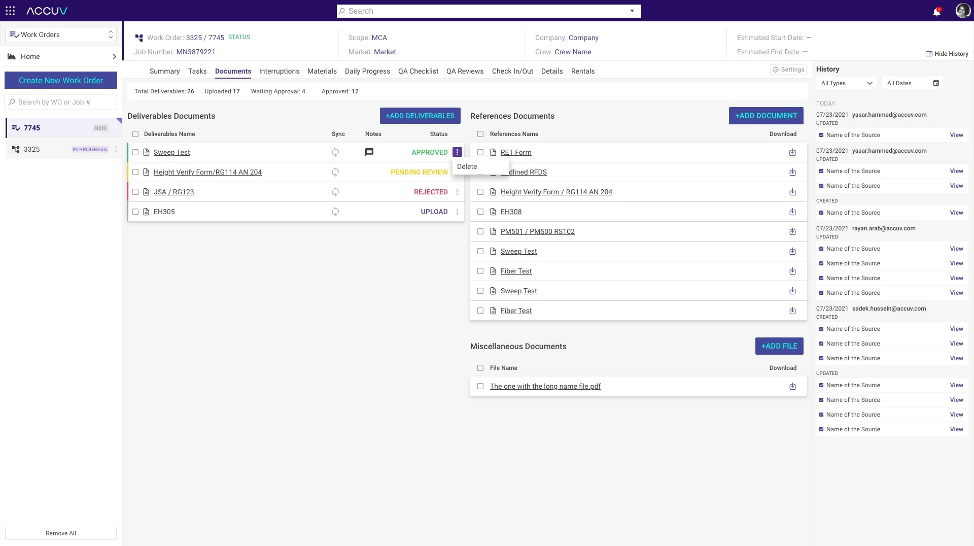The height and width of the screenshot is (546, 974).
Task: Click the +ADD FILE button
Action: (779, 346)
